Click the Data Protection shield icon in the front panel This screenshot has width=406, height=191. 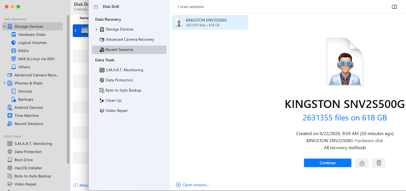102,80
